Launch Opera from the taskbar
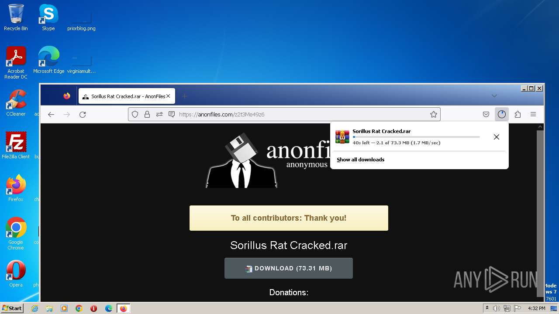 94,308
